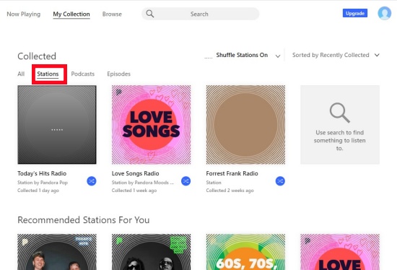
Task: Click 'Collected 2 weeks ago' text
Action: [x=230, y=191]
